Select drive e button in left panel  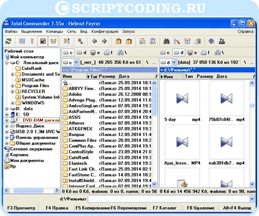[x=95, y=53]
